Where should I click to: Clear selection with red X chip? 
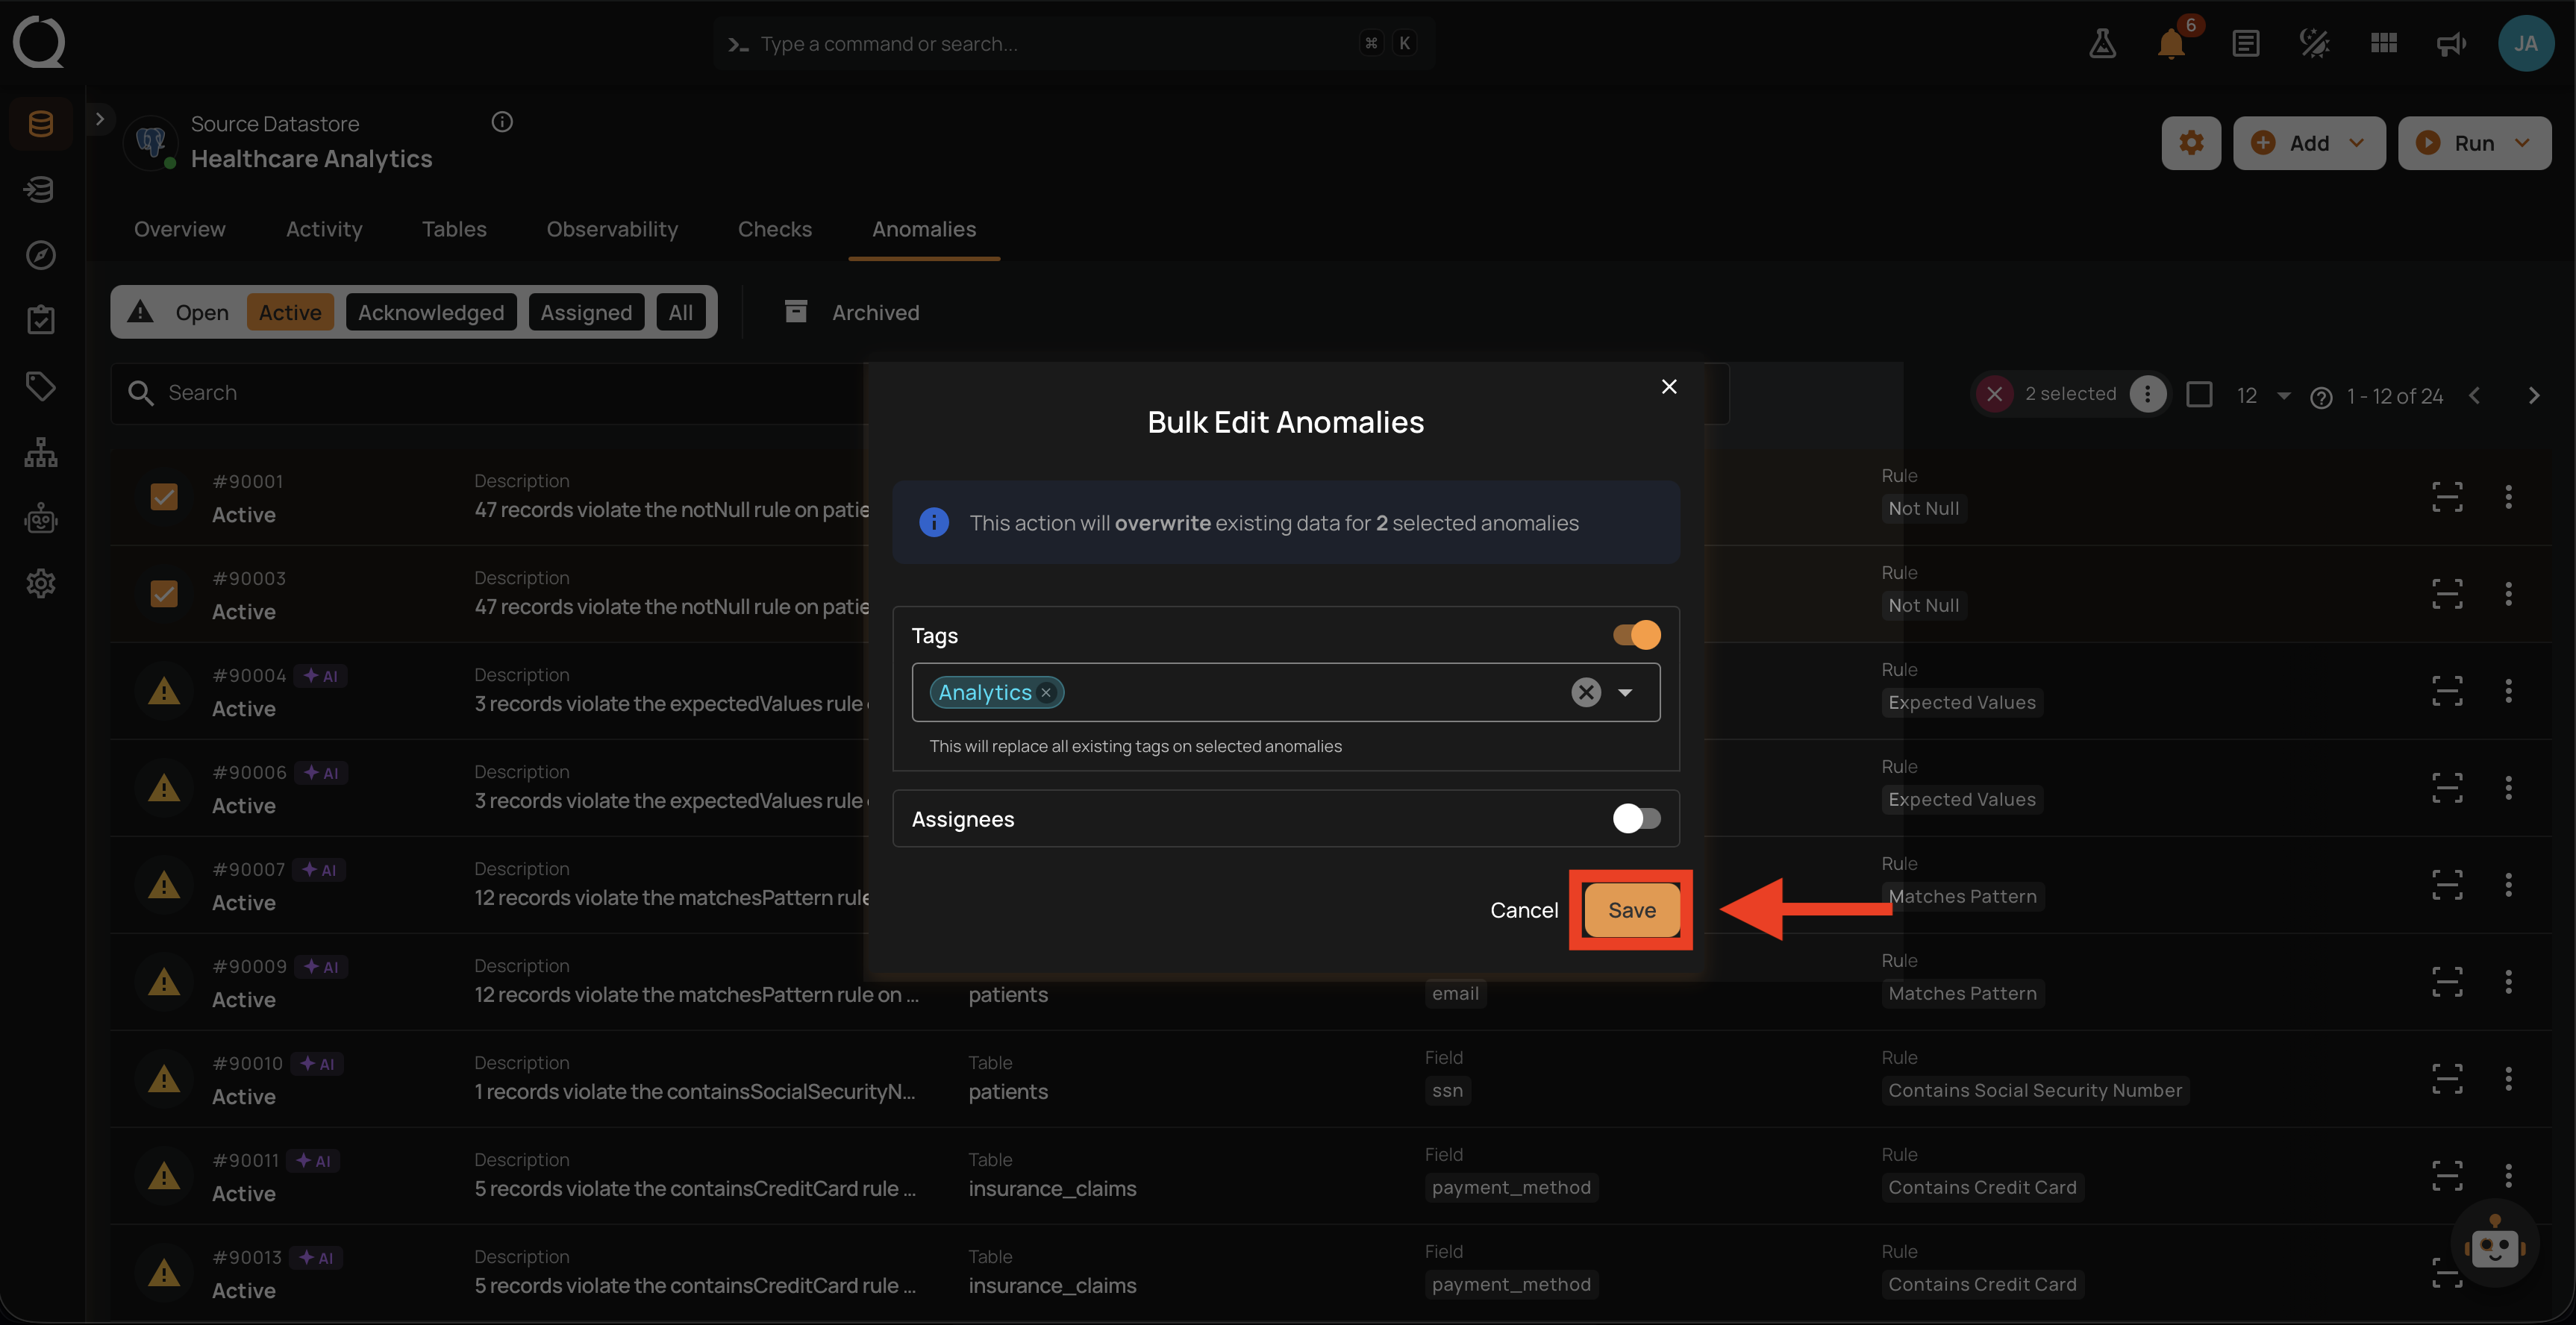(x=1994, y=394)
